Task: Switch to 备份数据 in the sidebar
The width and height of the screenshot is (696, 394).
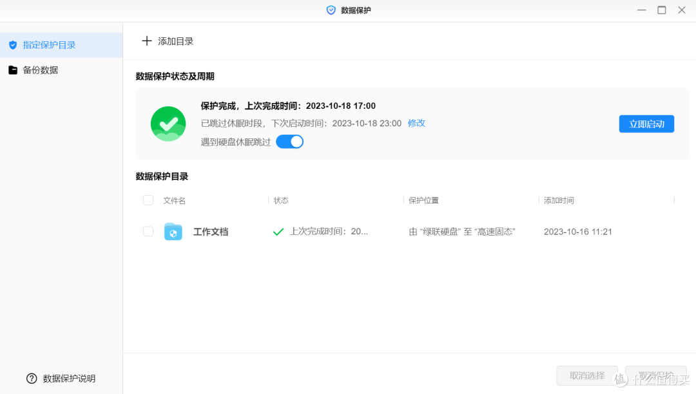Action: 61,70
